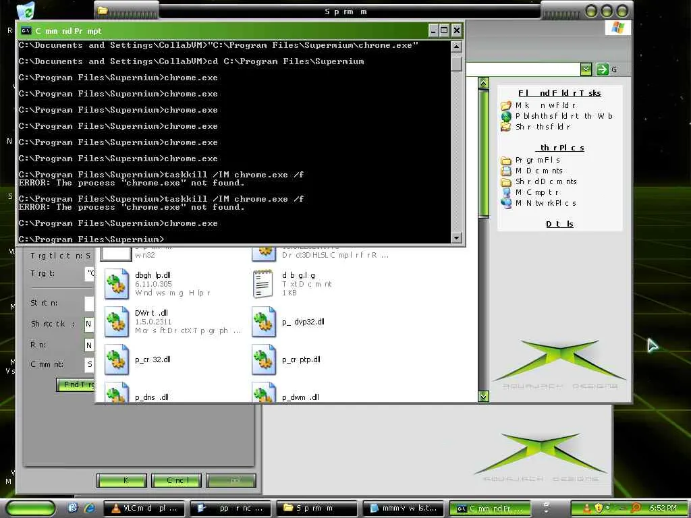The width and height of the screenshot is (691, 518).
Task: Open the Run dropdown in properties dialog
Action: point(88,345)
